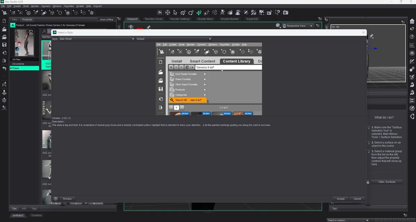Open the viewport draw style sphere dropdown

278,26
